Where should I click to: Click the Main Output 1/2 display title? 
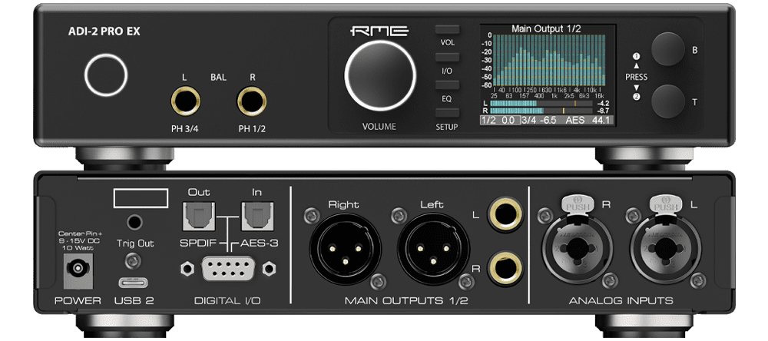click(546, 29)
